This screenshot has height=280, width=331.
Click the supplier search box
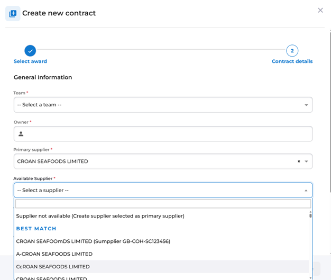point(163,204)
